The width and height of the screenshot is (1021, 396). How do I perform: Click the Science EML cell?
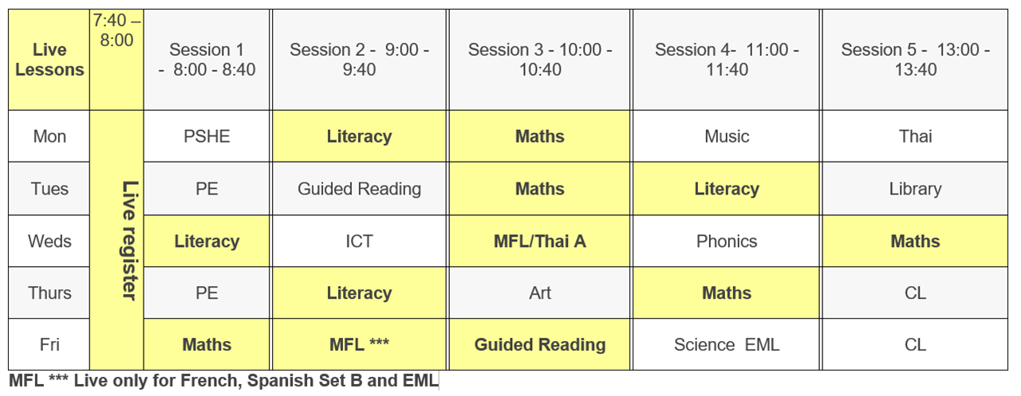click(x=727, y=345)
